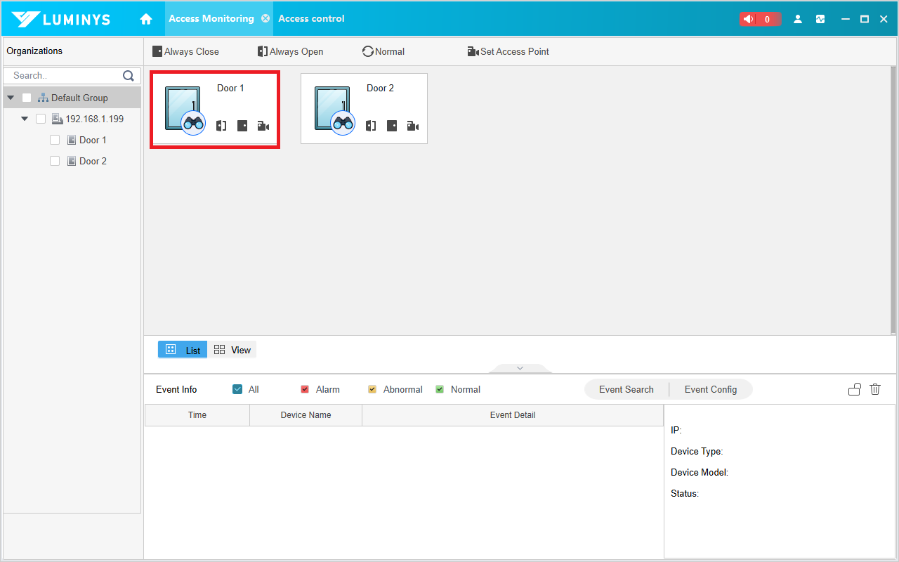The width and height of the screenshot is (899, 562).
Task: Click the search magnifier icon in Organizations
Action: point(129,76)
